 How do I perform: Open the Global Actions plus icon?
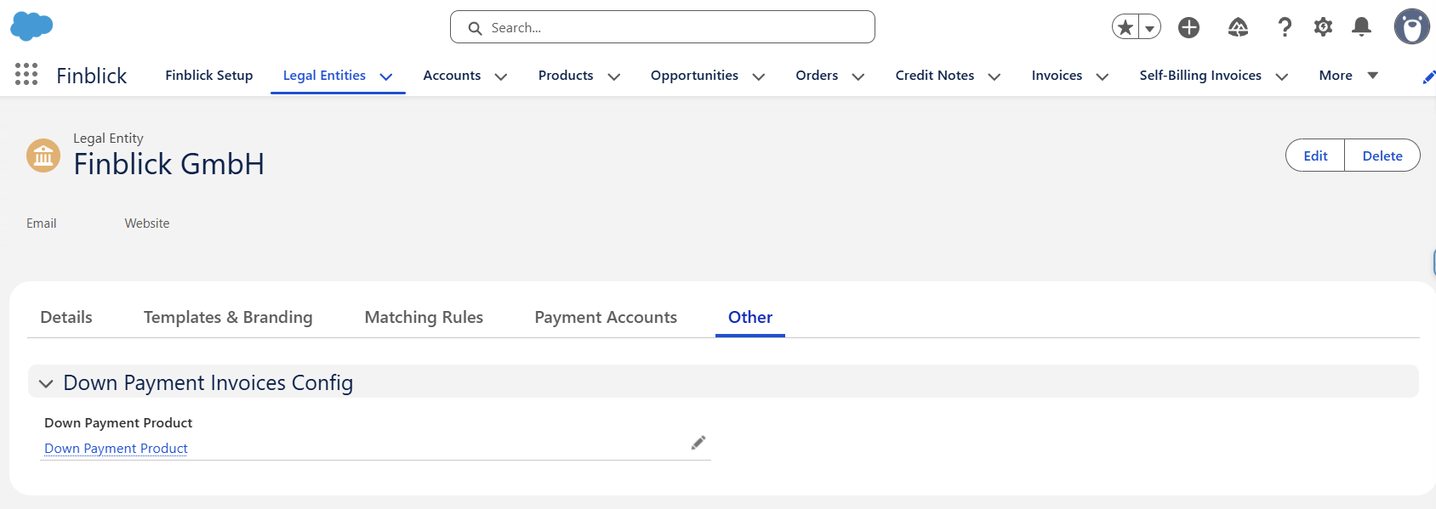click(x=1188, y=27)
